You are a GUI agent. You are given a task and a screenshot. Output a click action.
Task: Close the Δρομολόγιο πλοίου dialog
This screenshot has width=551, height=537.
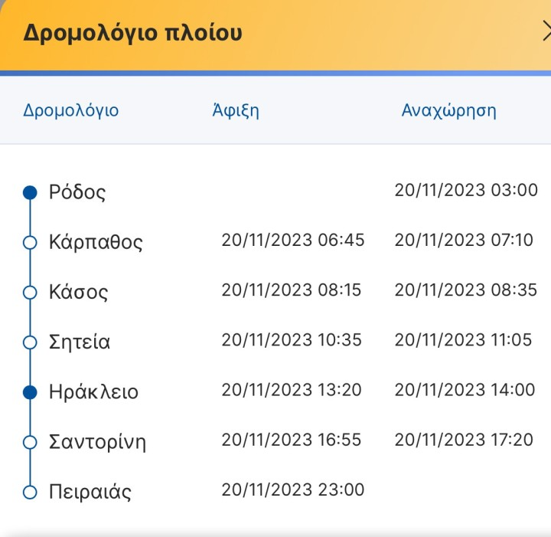[546, 32]
